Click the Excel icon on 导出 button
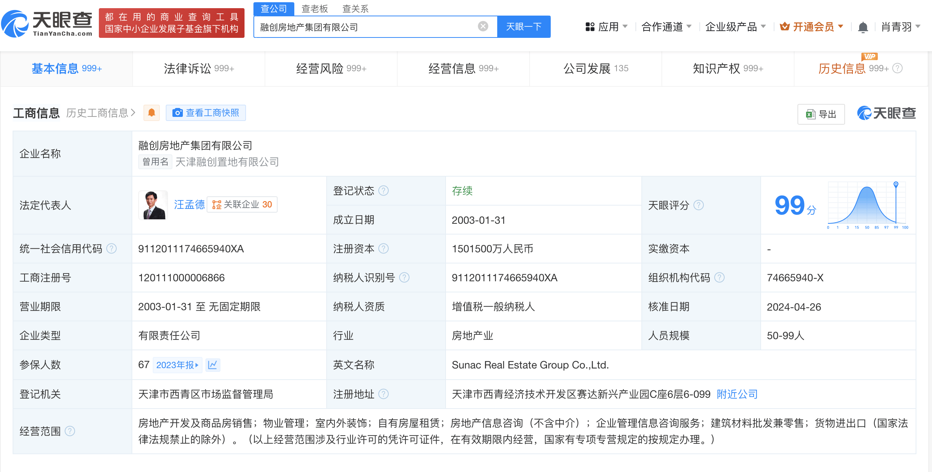 click(x=810, y=114)
